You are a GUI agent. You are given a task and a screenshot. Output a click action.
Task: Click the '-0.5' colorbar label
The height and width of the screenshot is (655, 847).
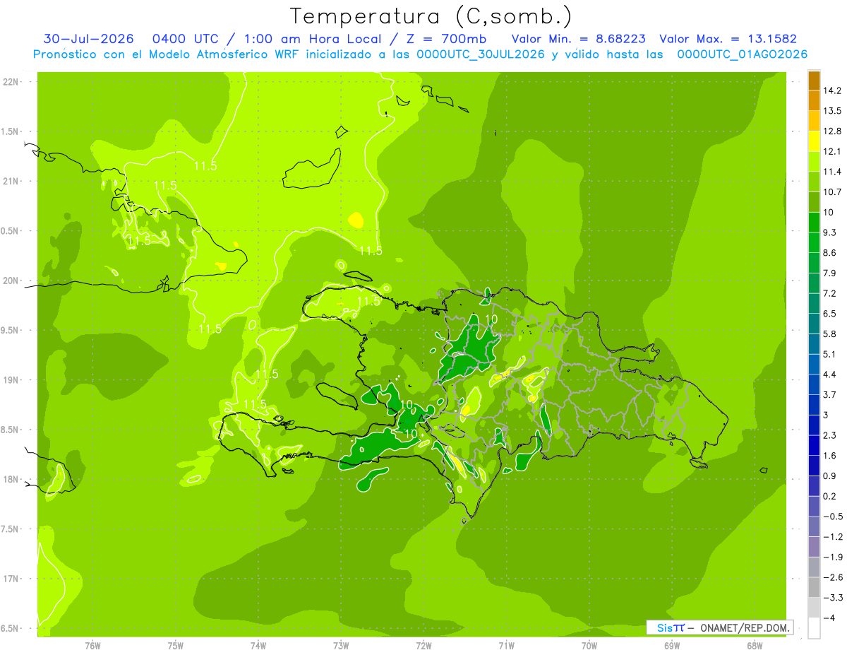click(x=832, y=517)
